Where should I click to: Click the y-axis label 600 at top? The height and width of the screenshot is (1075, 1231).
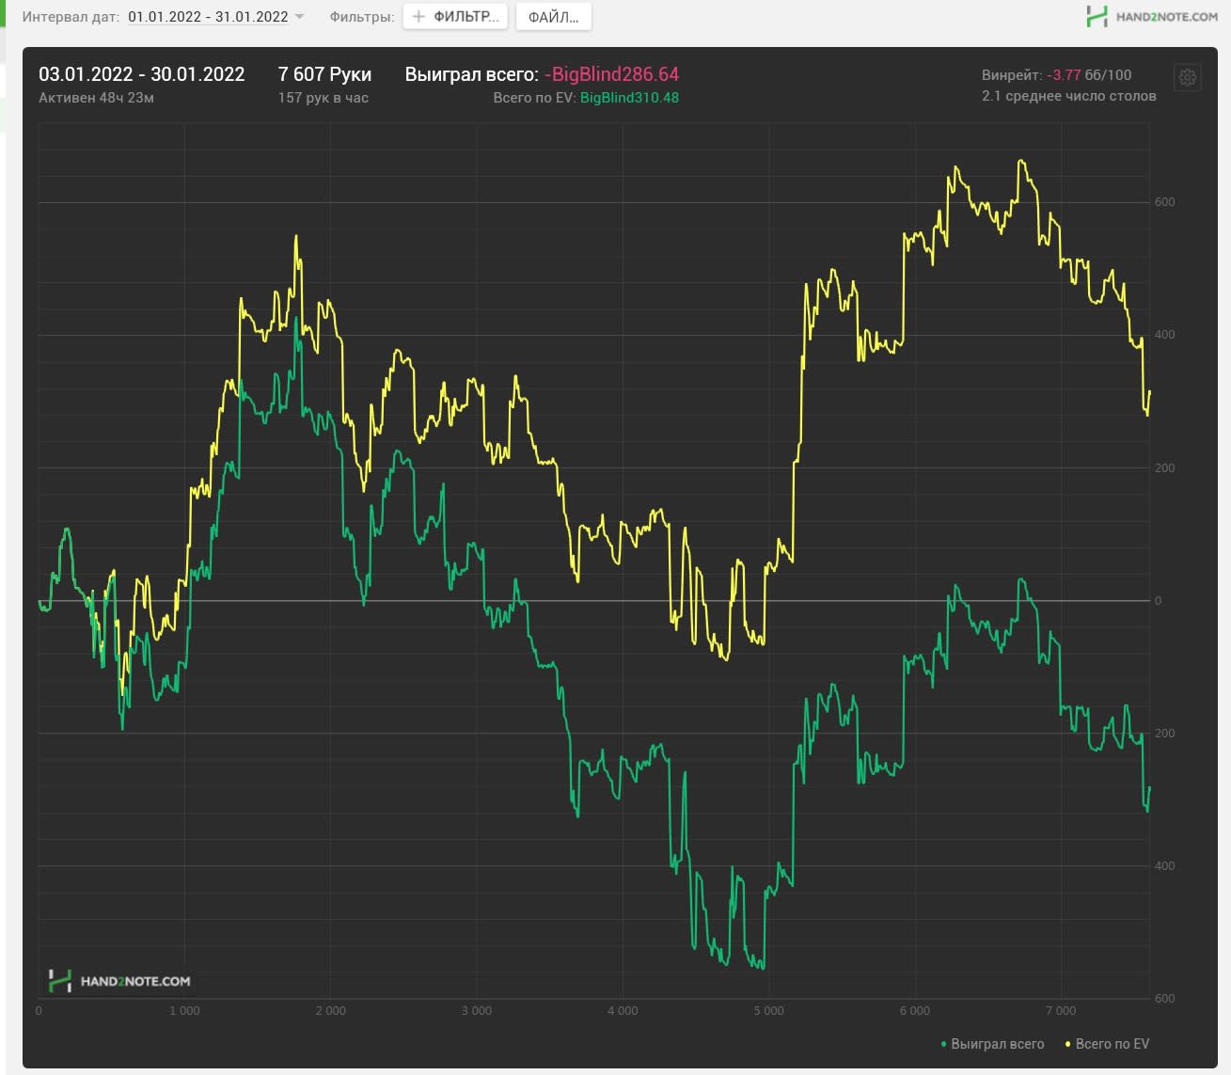1164,202
